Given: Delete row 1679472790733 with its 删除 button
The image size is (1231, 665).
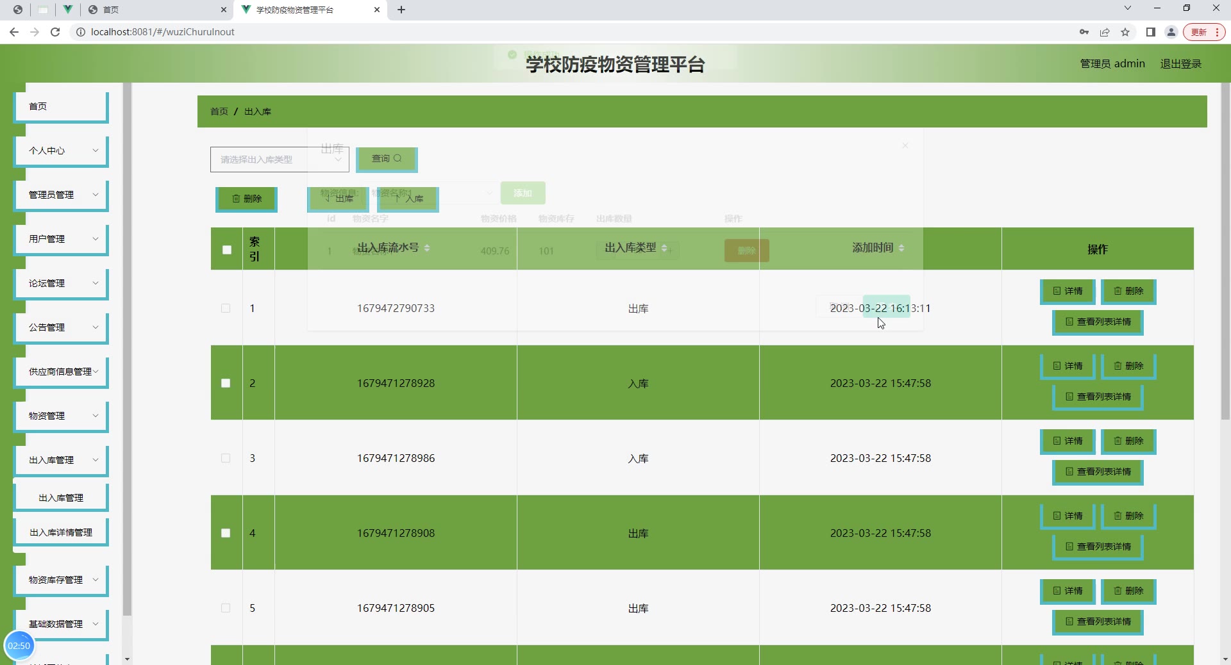Looking at the screenshot, I should click(x=1128, y=291).
